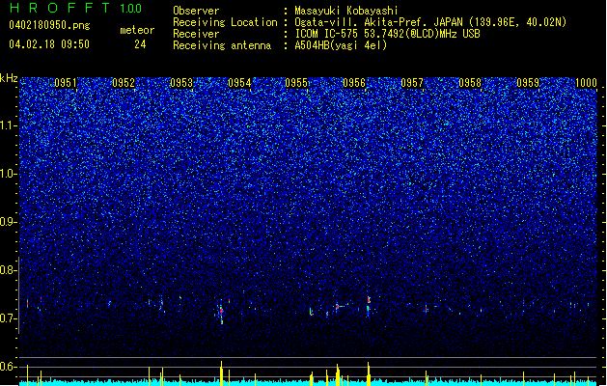This screenshot has height=386, width=607.
Task: Click the Receiving Location label
Action: pyautogui.click(x=225, y=22)
